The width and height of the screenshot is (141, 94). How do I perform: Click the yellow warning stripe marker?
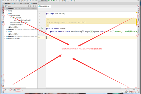[x=136, y=22]
